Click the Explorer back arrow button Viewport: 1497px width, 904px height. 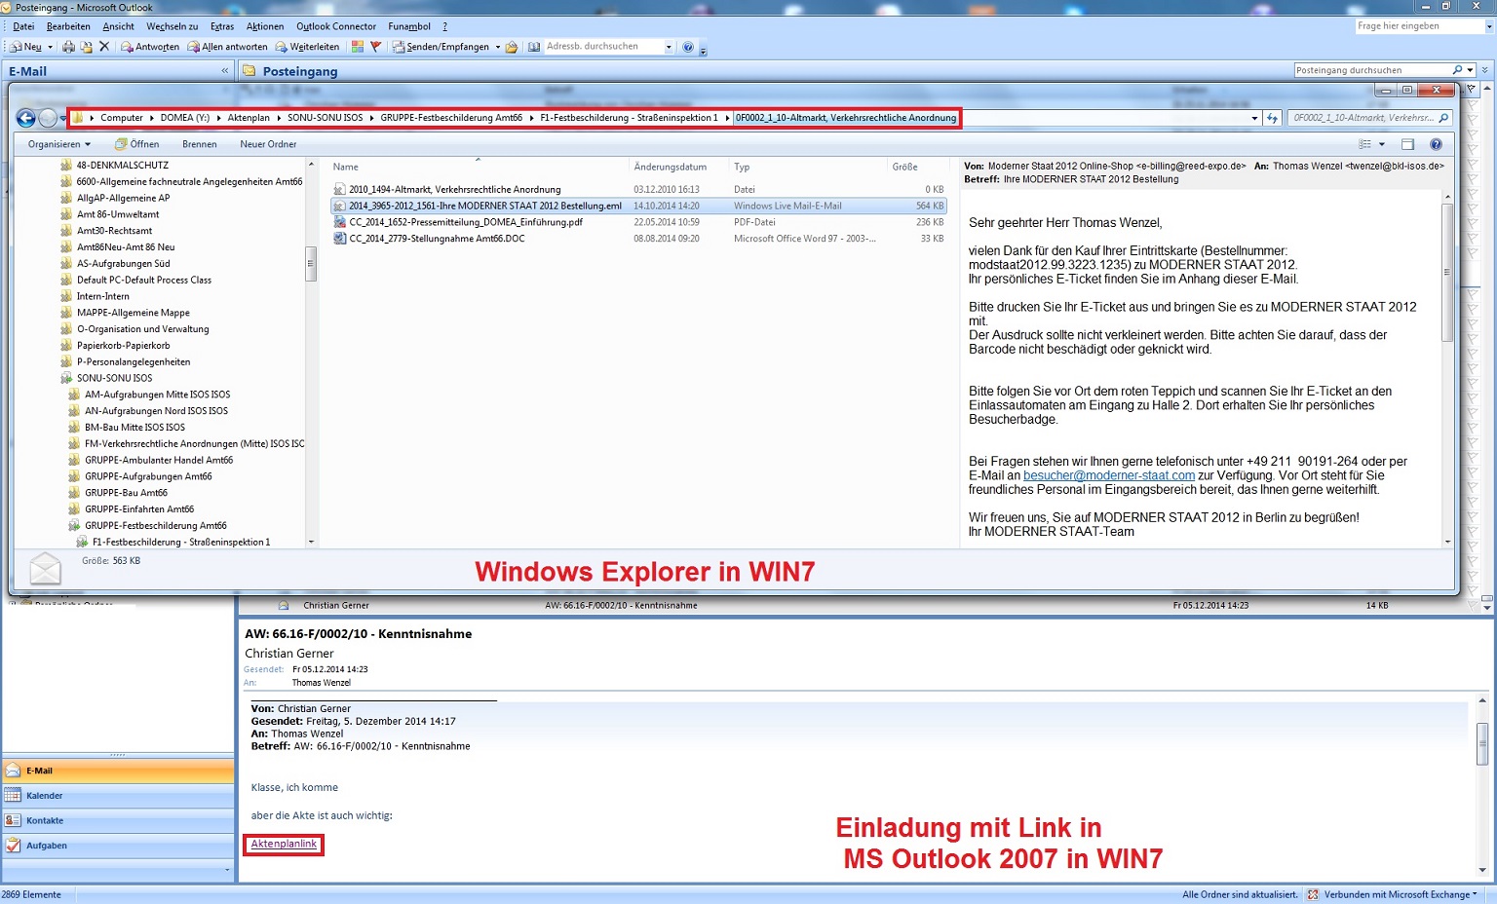(26, 118)
